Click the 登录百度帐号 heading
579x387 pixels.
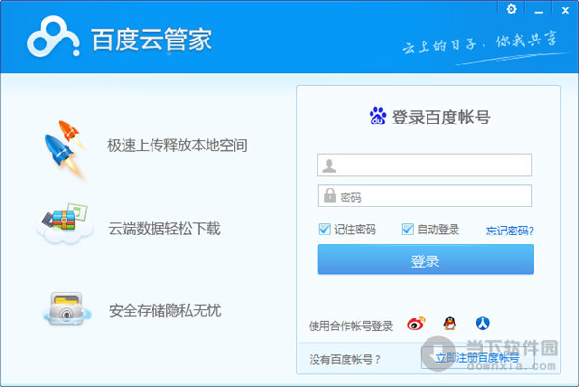(x=441, y=117)
